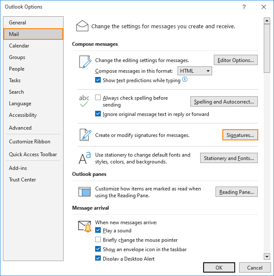
Task: Click the Cancel button
Action: [255, 267]
